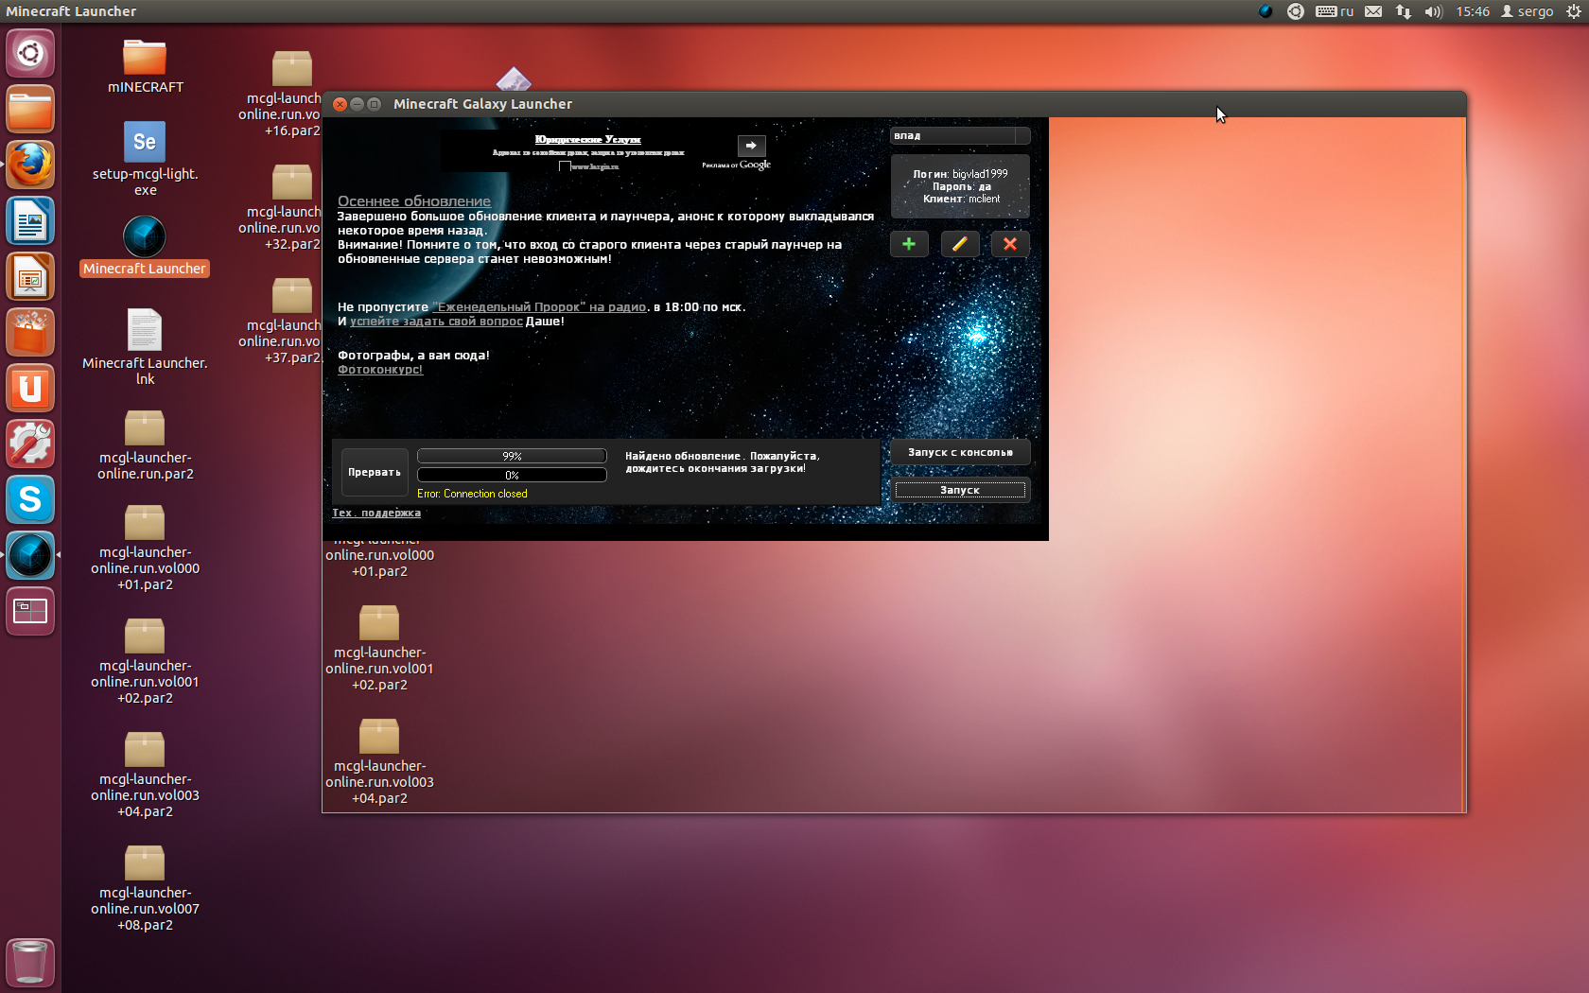The width and height of the screenshot is (1589, 993).
Task: Click the 'Запуск' launch button
Action: [x=959, y=490]
